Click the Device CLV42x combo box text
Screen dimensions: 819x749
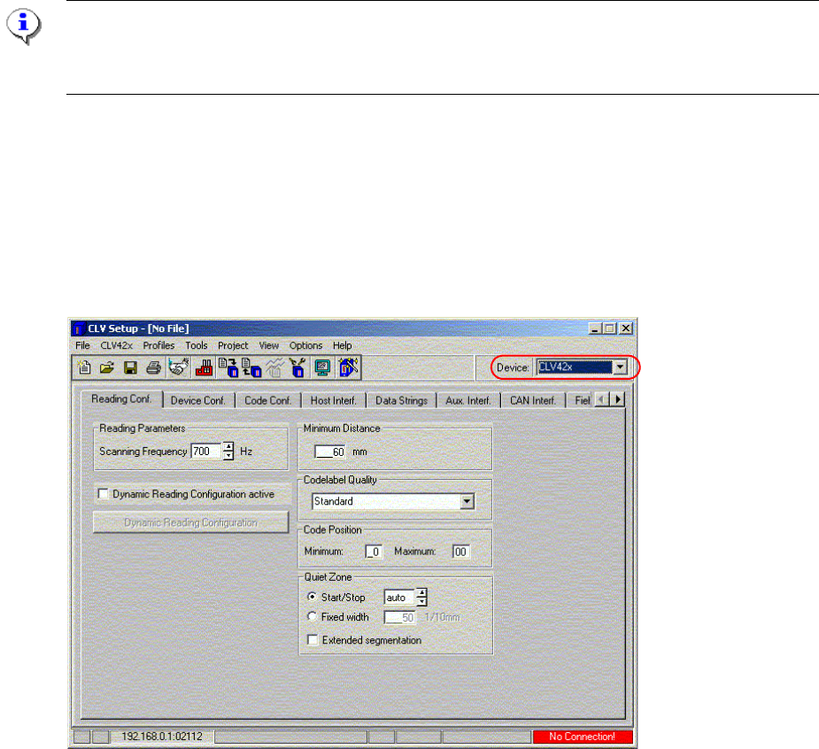(574, 367)
